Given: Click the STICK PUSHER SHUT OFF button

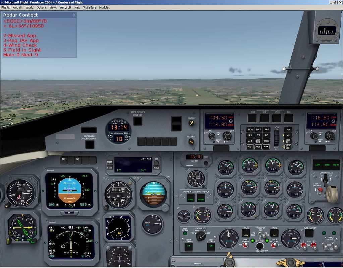Looking at the screenshot, I should (138, 121).
